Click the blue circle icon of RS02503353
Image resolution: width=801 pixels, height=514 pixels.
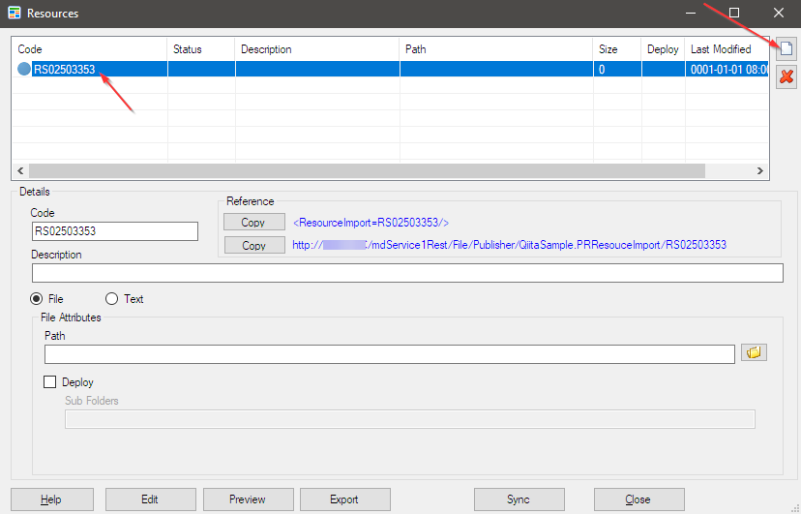24,69
